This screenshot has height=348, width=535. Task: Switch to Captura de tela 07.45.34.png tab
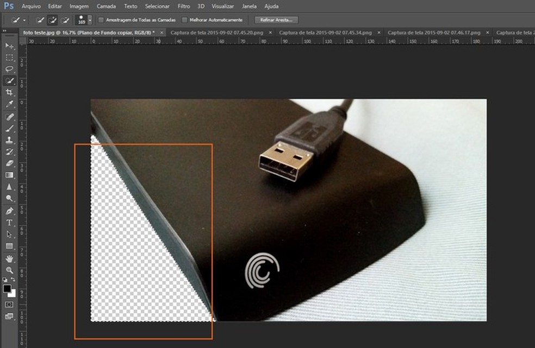pos(326,33)
